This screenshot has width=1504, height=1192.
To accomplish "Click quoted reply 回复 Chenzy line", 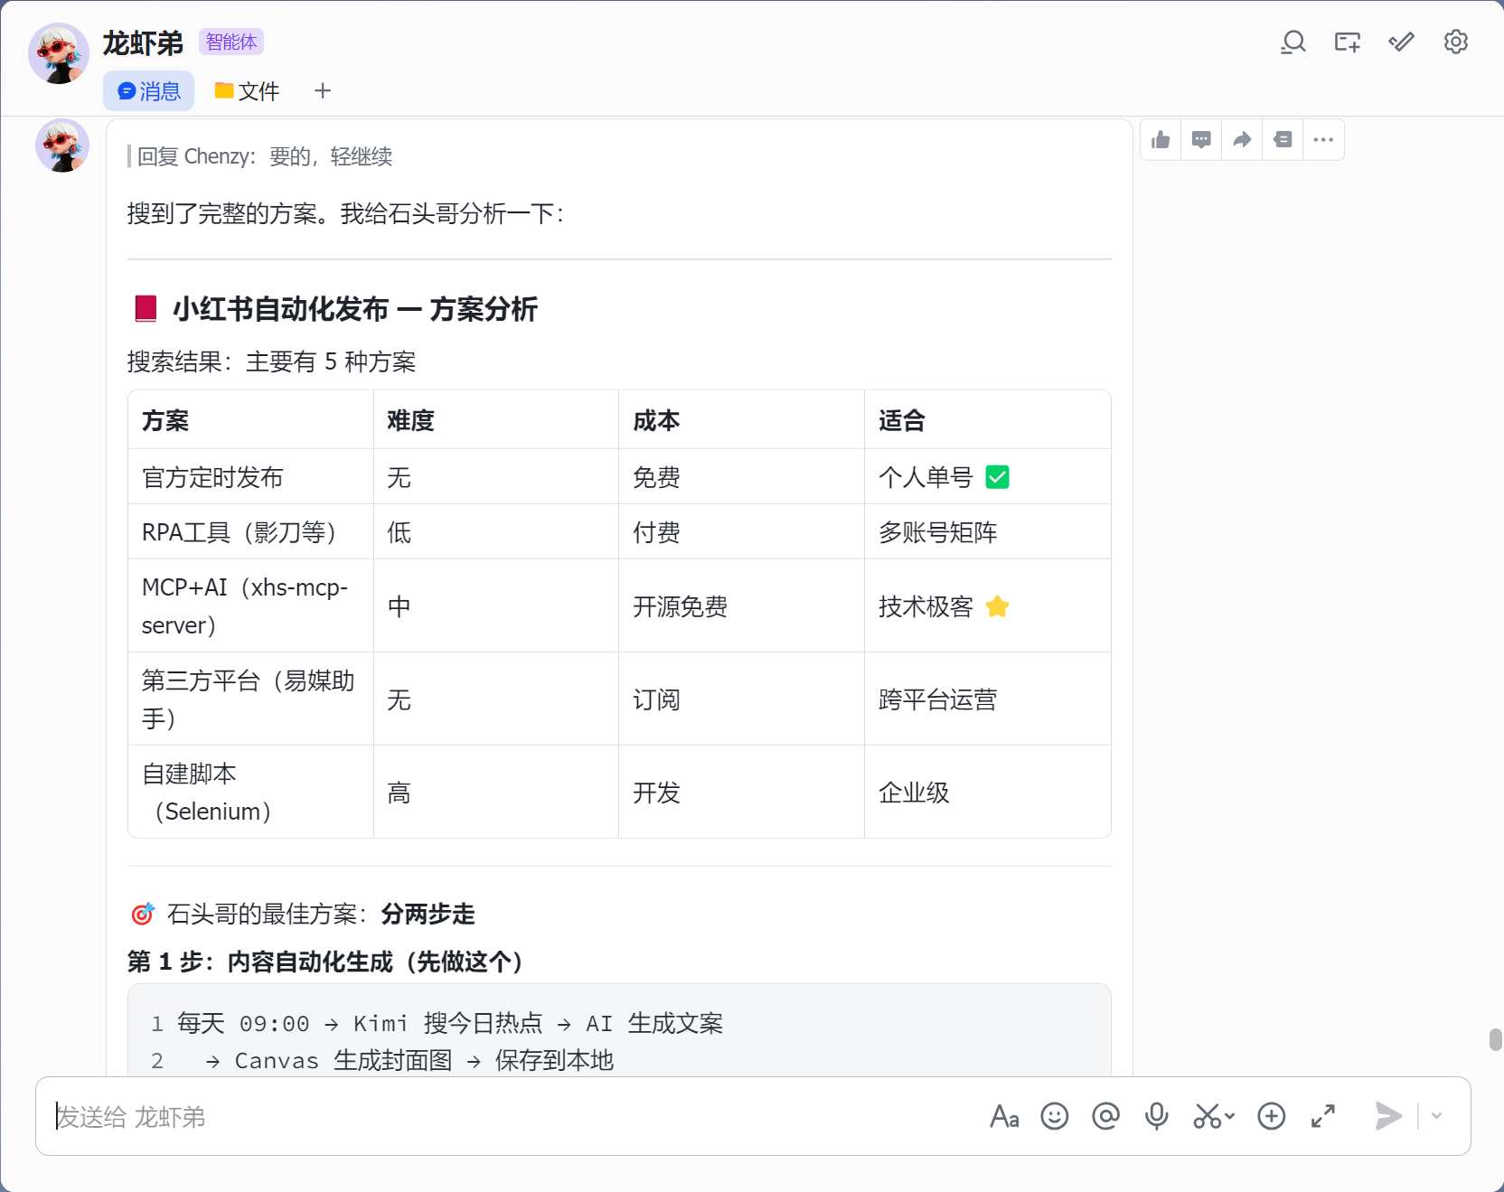I will point(260,156).
